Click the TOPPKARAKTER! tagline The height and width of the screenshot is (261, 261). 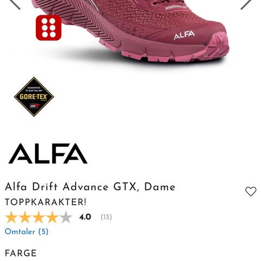tap(46, 202)
